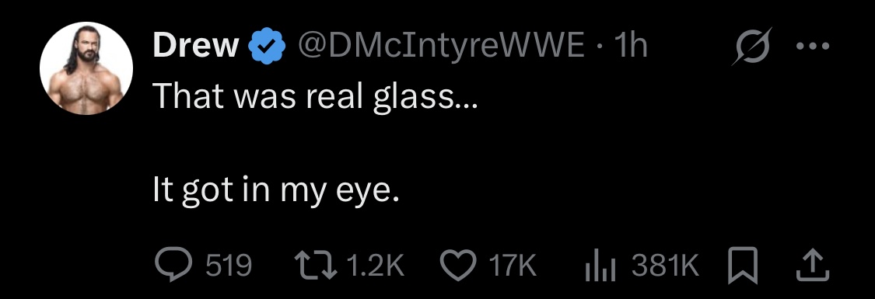Image resolution: width=875 pixels, height=299 pixels.
Task: Open Drew's profile picture
Action: (x=86, y=68)
